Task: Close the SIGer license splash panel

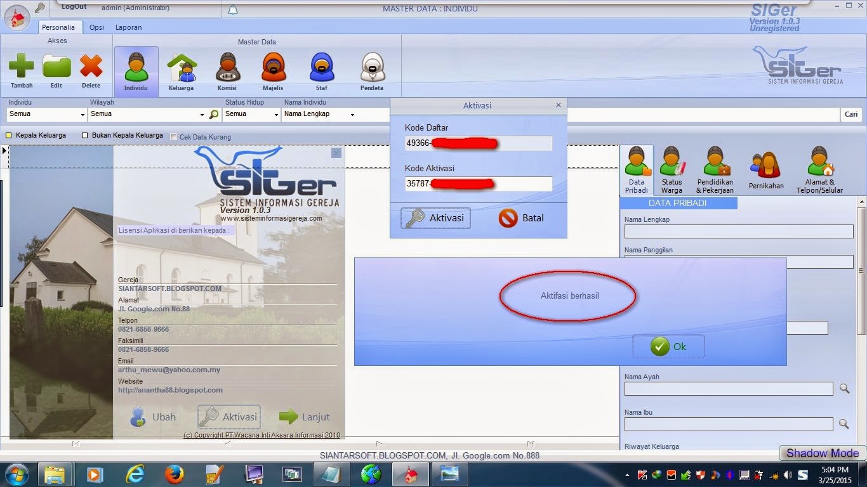Action: click(x=336, y=153)
